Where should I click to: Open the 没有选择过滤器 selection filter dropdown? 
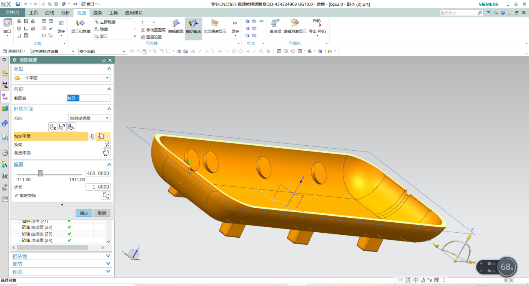[x=53, y=51]
